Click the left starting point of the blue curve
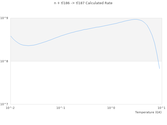This screenshot has height=125, width=167. pos(10,36)
